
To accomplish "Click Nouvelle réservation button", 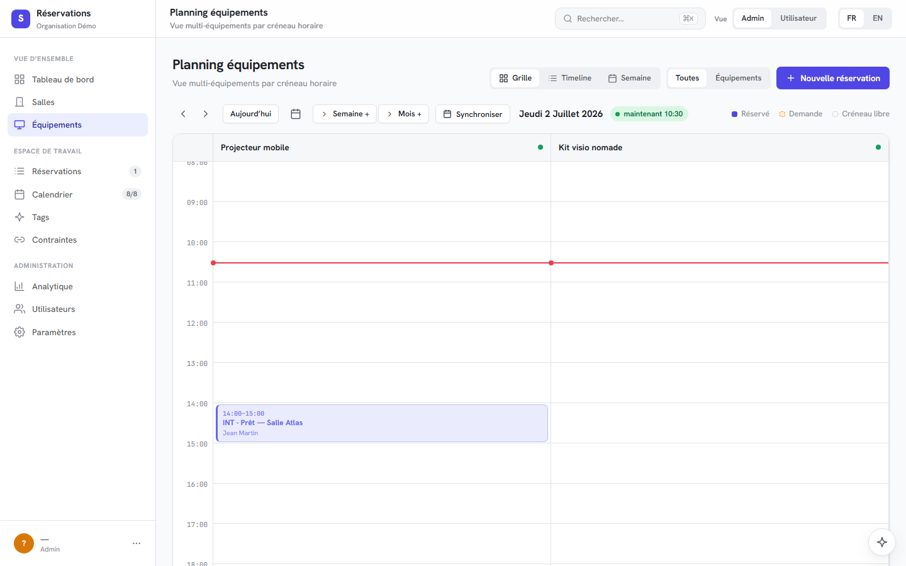I will (x=833, y=78).
